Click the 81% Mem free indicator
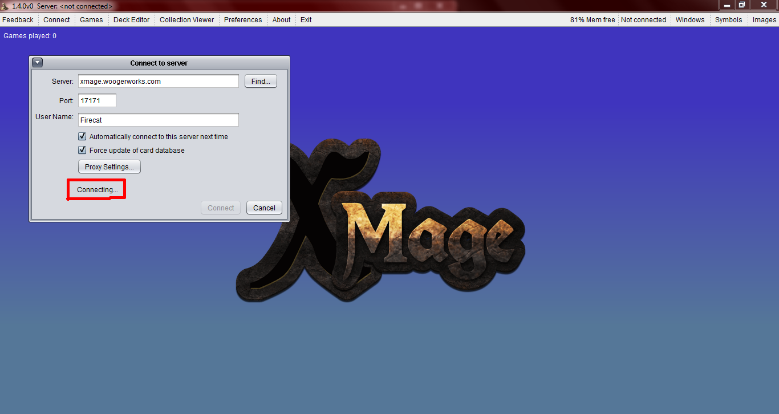 click(x=593, y=19)
